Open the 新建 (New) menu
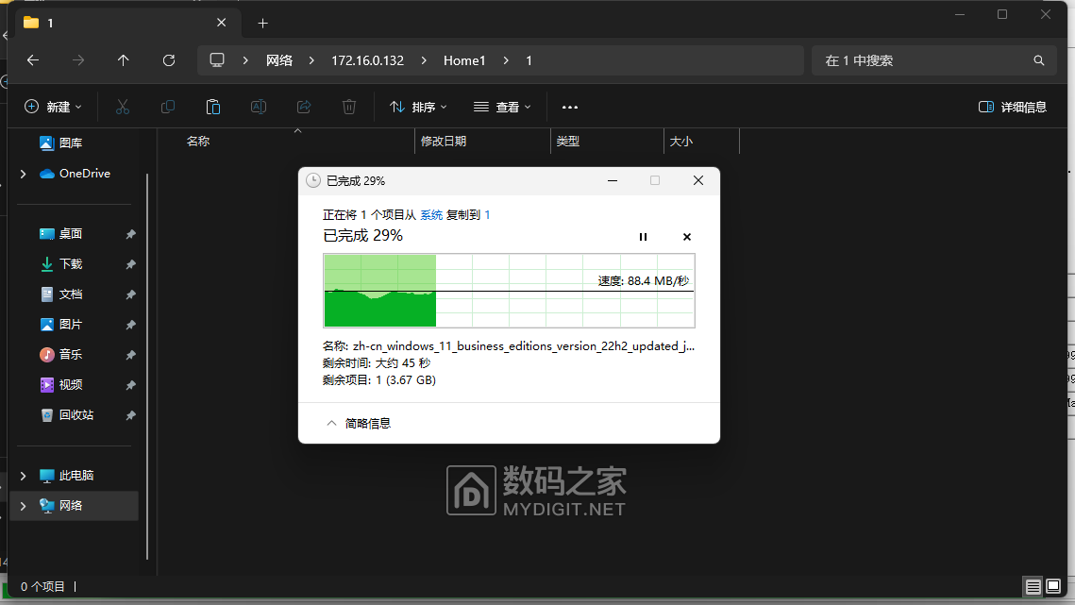The width and height of the screenshot is (1075, 605). [53, 107]
